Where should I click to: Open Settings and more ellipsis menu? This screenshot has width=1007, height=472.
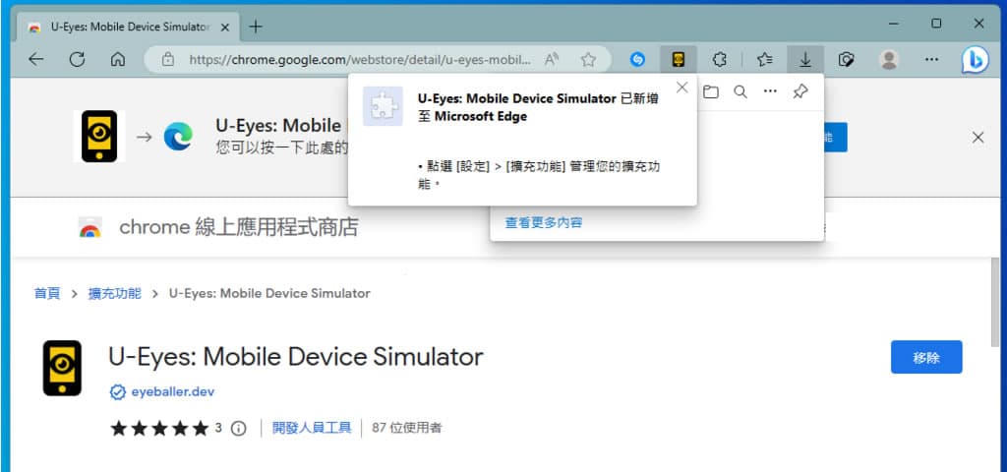pyautogui.click(x=931, y=60)
